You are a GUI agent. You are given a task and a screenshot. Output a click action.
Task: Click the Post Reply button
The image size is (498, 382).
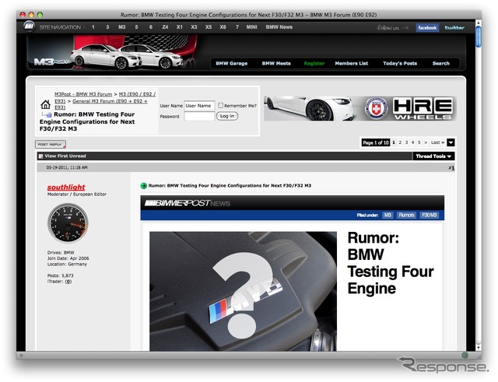pos(50,145)
